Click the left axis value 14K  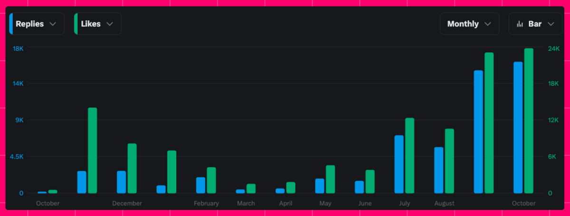click(x=18, y=84)
